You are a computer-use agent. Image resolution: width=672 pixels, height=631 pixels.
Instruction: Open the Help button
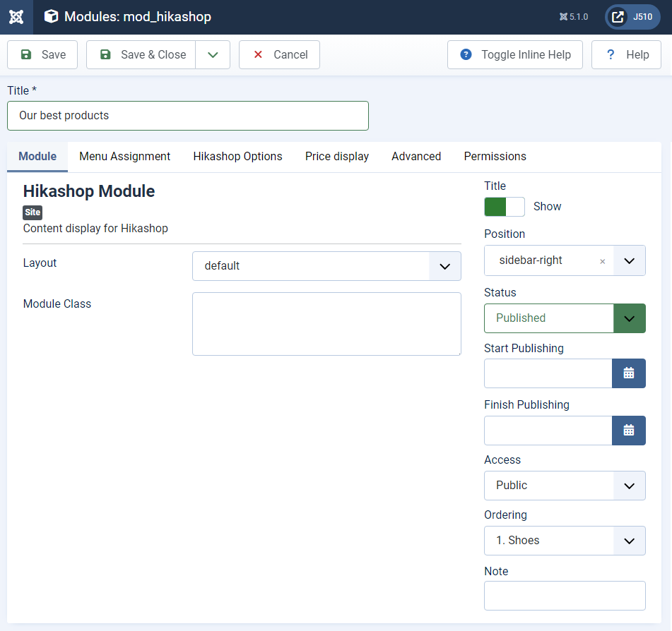coord(626,55)
